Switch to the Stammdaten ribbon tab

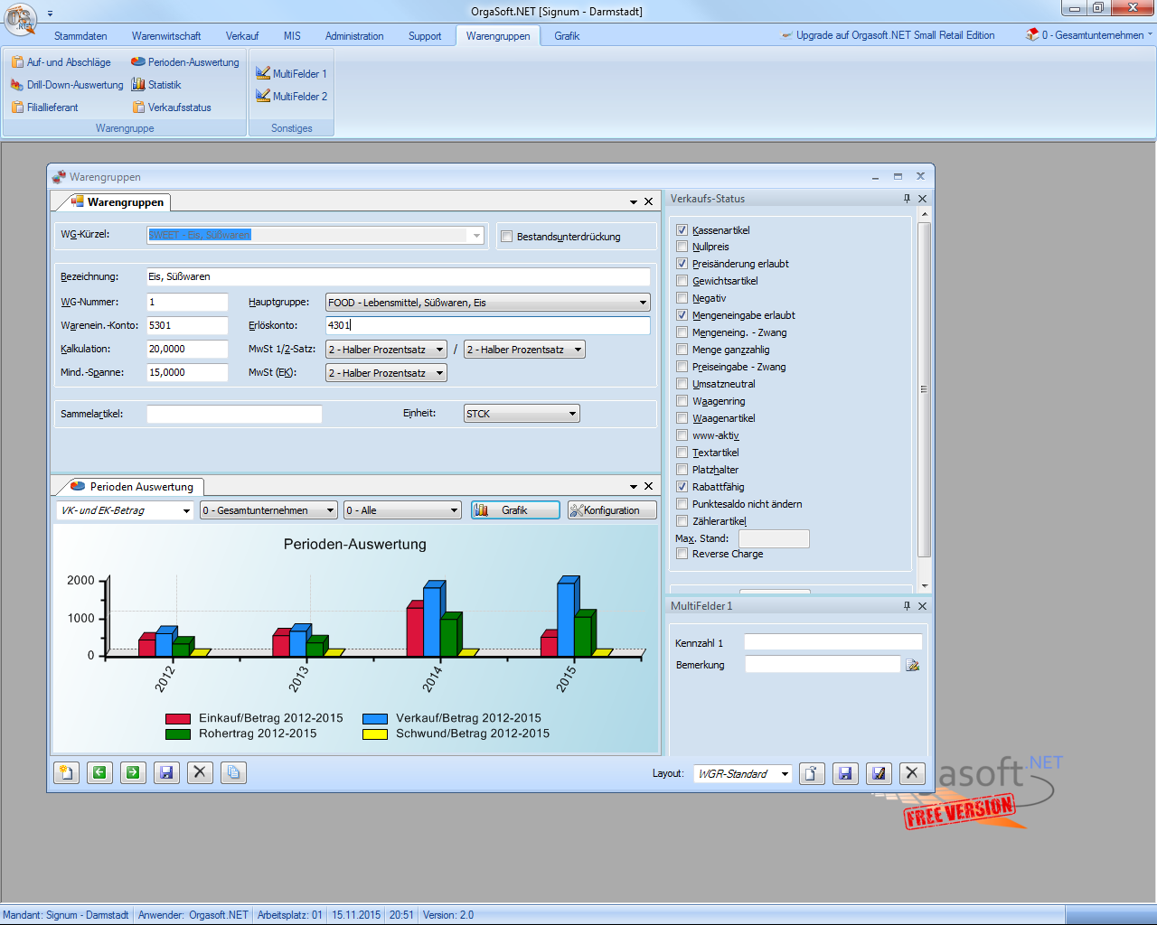coord(80,36)
